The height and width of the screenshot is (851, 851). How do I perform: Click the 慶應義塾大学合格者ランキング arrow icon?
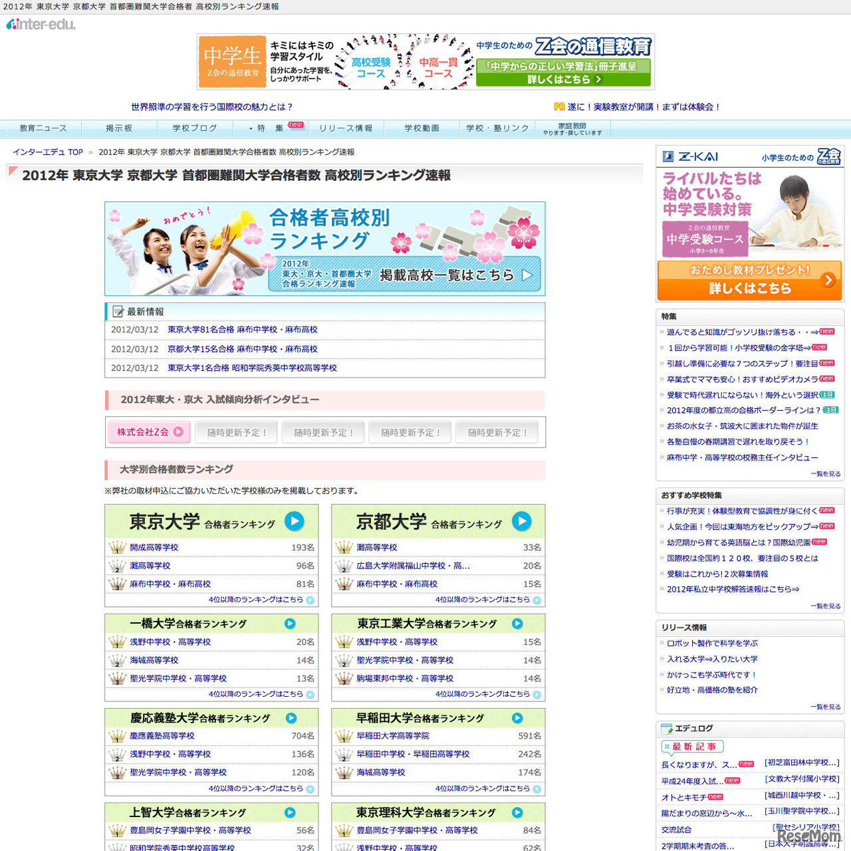click(291, 718)
